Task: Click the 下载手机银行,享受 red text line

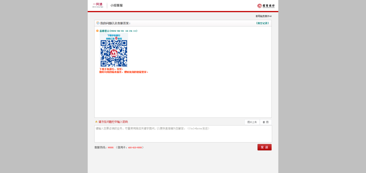Action: pos(111,69)
